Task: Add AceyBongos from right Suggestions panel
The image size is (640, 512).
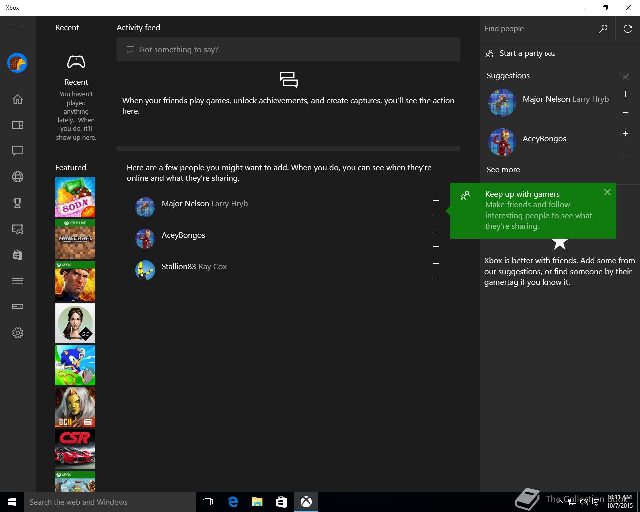Action: tap(625, 134)
